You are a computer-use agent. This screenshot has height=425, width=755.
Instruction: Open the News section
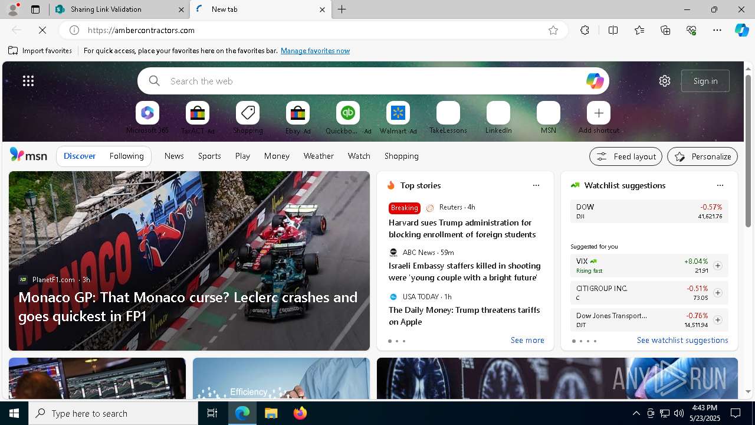[174, 156]
